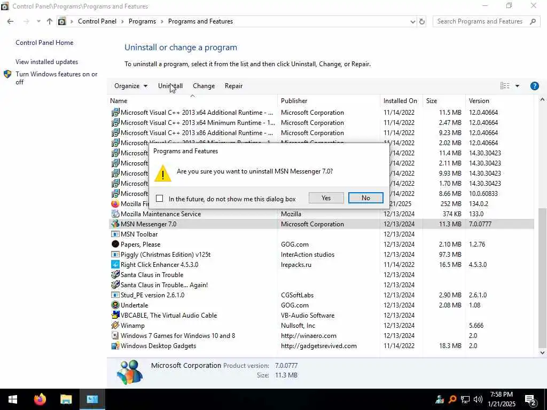
Task: Open the Action Center notifications icon
Action: click(530, 400)
